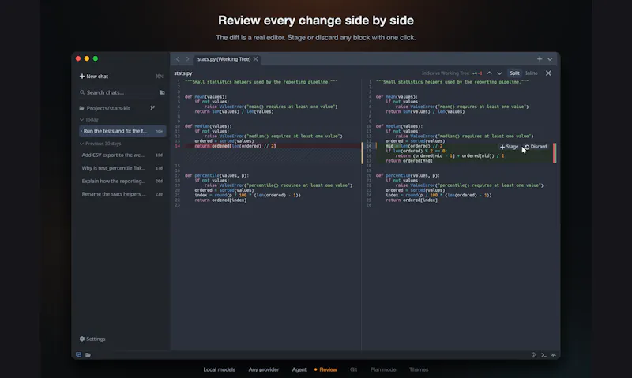This screenshot has width=632, height=378.
Task: Open the tab list dropdown chevron
Action: click(550, 58)
